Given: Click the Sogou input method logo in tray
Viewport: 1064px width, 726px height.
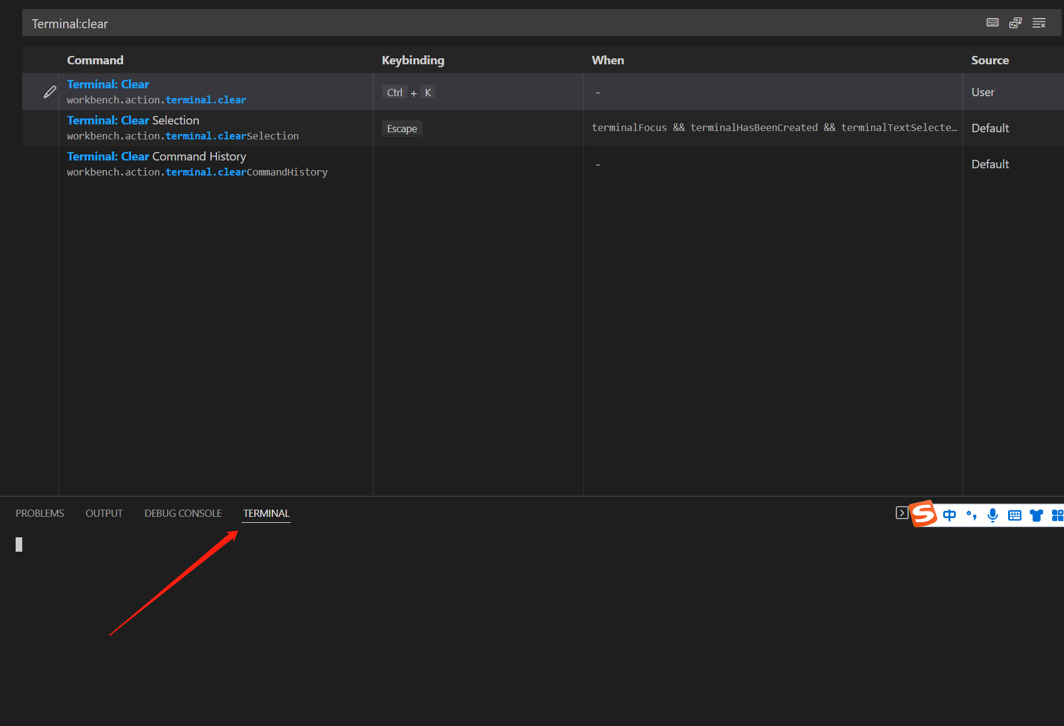Looking at the screenshot, I should [923, 514].
